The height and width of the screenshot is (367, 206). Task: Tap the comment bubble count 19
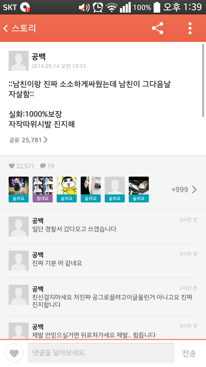click(47, 166)
